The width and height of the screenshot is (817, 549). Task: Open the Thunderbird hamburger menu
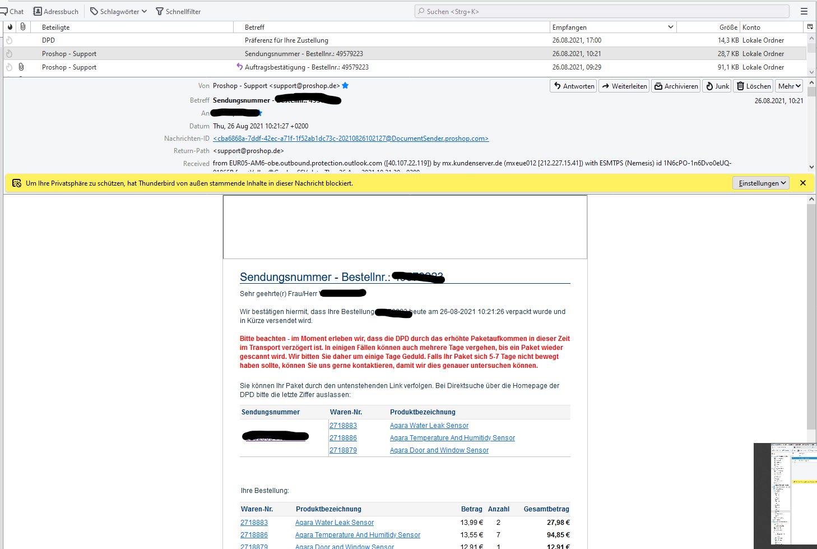(x=804, y=11)
